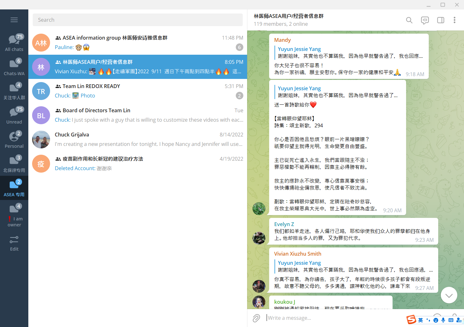Switch to the Chats-WA folder
Viewport: 464px width, 327px height.
(x=14, y=67)
